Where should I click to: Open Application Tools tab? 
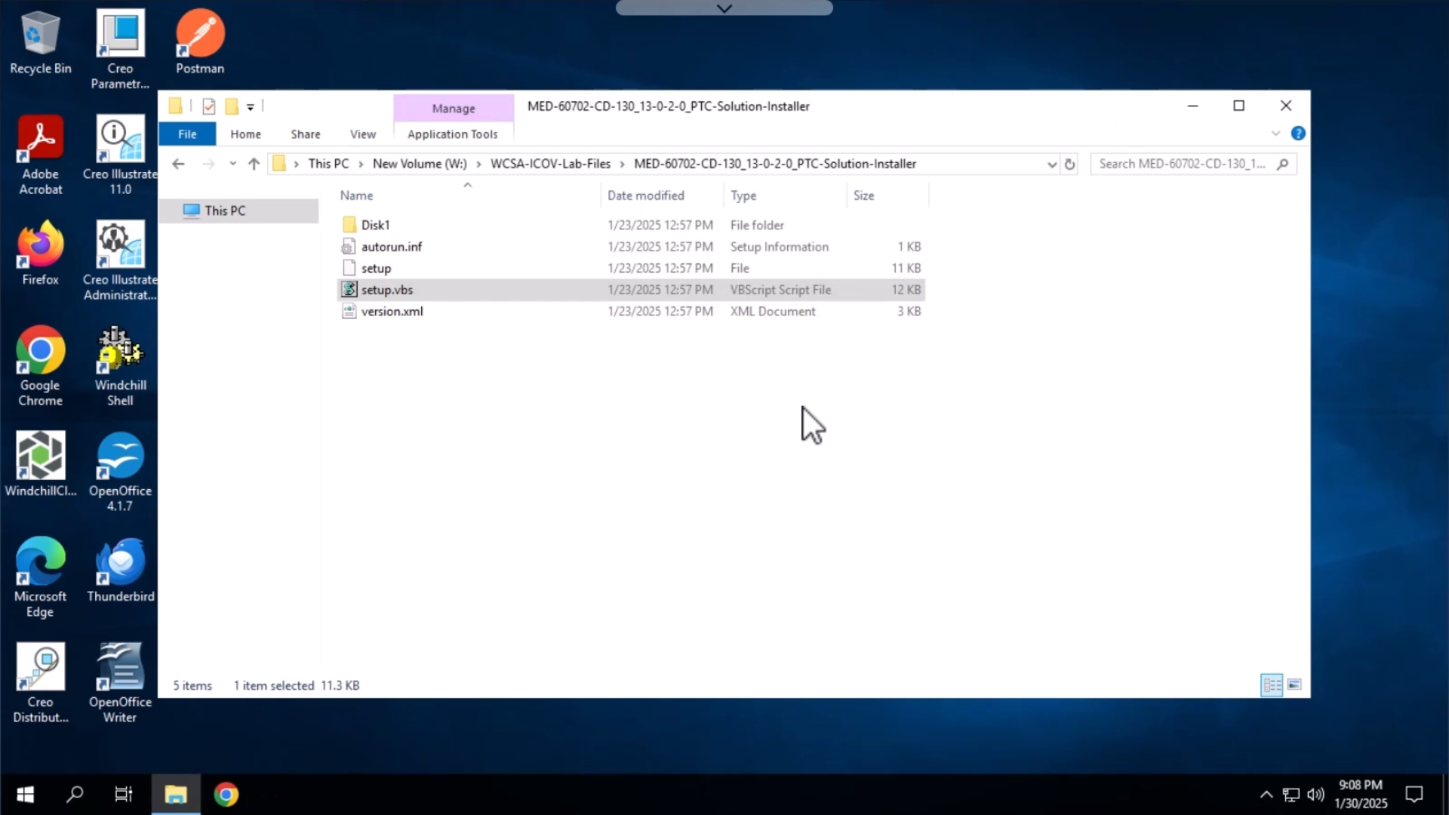(x=453, y=134)
